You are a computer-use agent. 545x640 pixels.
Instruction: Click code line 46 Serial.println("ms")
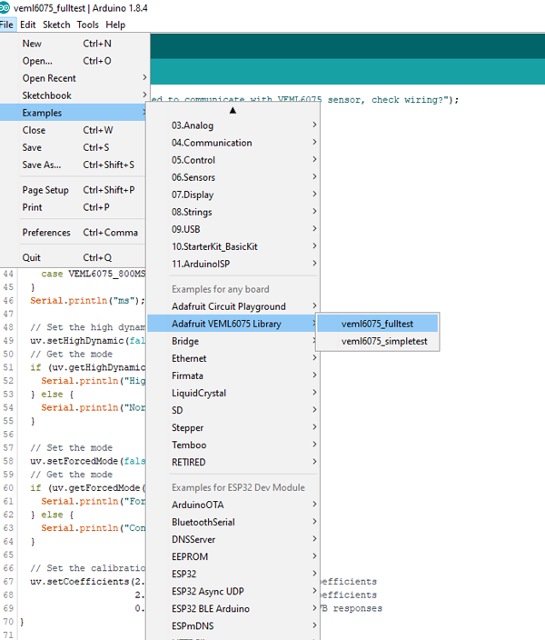[x=87, y=301]
